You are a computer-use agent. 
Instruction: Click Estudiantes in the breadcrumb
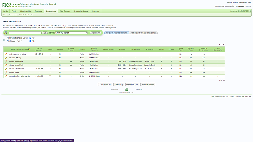point(13,15)
